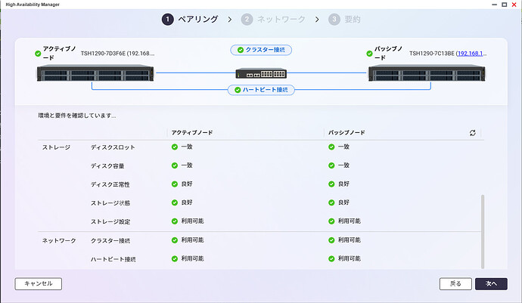Click the refresh icon in the table header
Screen dimensions: 522x303
click(473, 133)
